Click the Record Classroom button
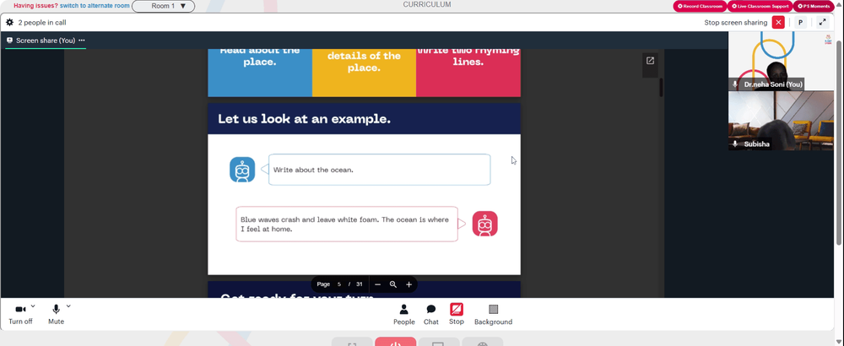The height and width of the screenshot is (346, 844). tap(700, 7)
